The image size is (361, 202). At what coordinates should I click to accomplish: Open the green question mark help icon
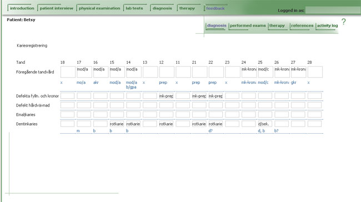pyautogui.click(x=343, y=22)
